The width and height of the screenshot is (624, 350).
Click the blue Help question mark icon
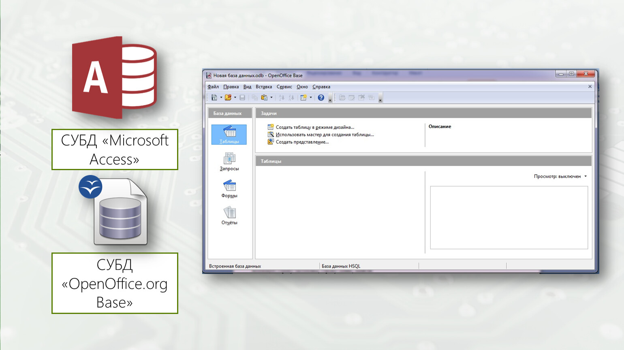click(x=321, y=98)
